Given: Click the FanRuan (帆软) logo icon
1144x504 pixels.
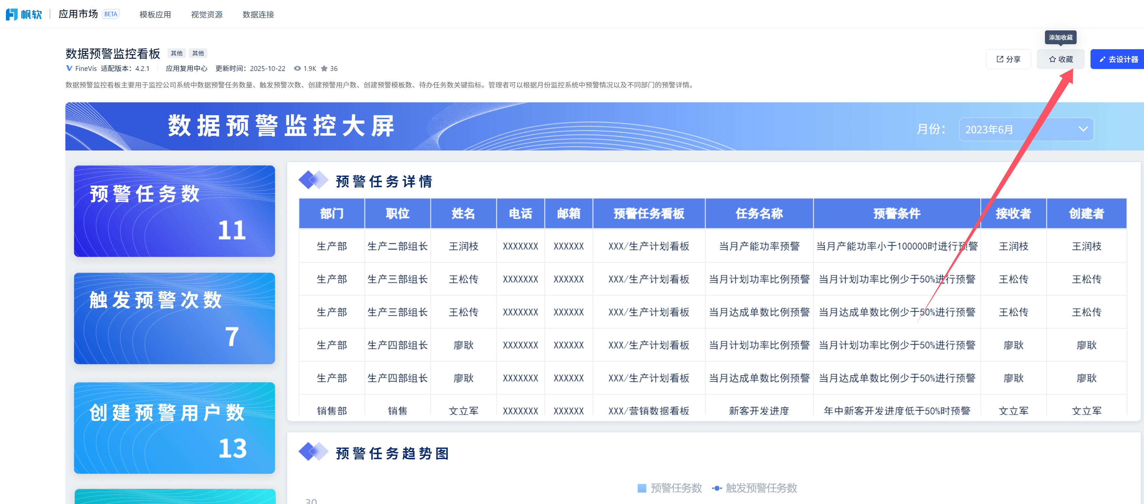Looking at the screenshot, I should (x=12, y=14).
